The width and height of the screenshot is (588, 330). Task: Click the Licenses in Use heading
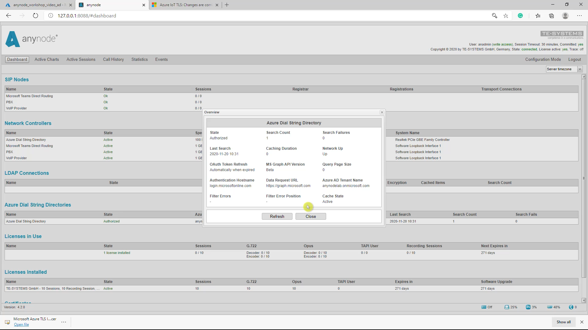23,236
